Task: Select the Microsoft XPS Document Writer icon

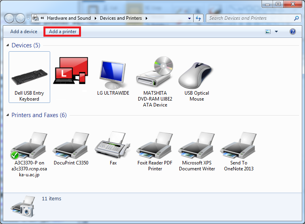Action: click(x=196, y=145)
